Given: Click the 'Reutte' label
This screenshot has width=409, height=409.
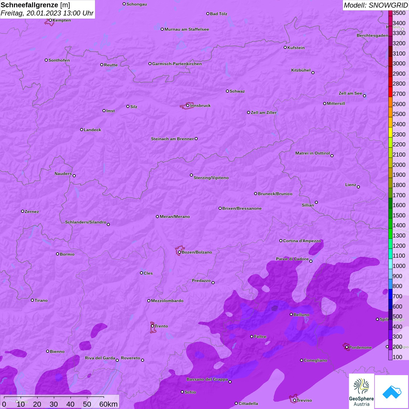Looking at the screenshot, I should click(x=111, y=65).
